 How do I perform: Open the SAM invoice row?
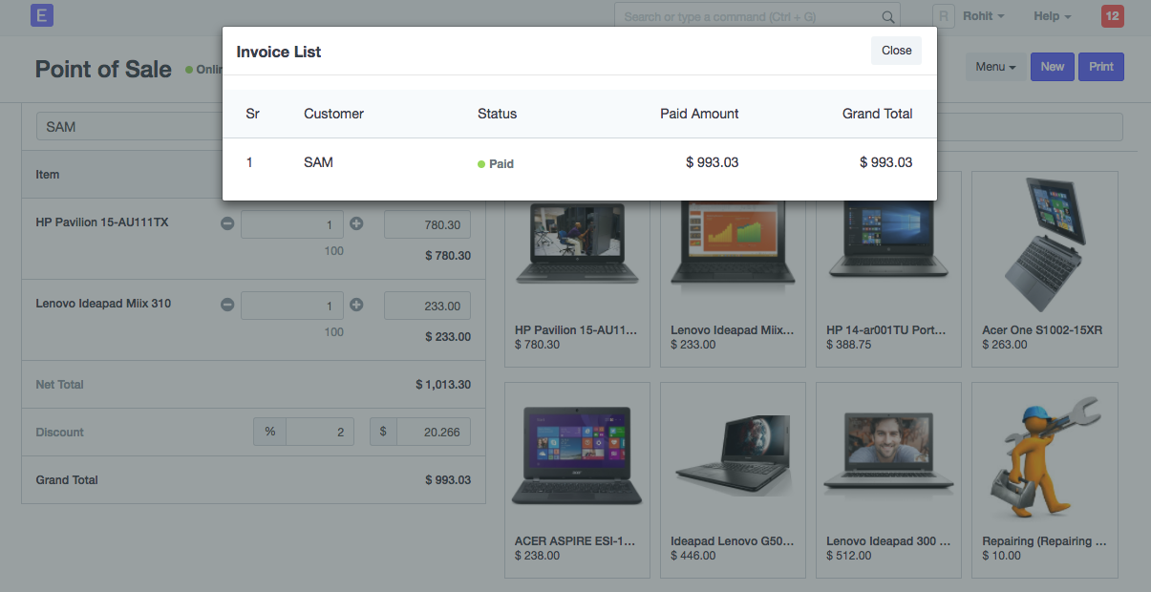click(579, 163)
